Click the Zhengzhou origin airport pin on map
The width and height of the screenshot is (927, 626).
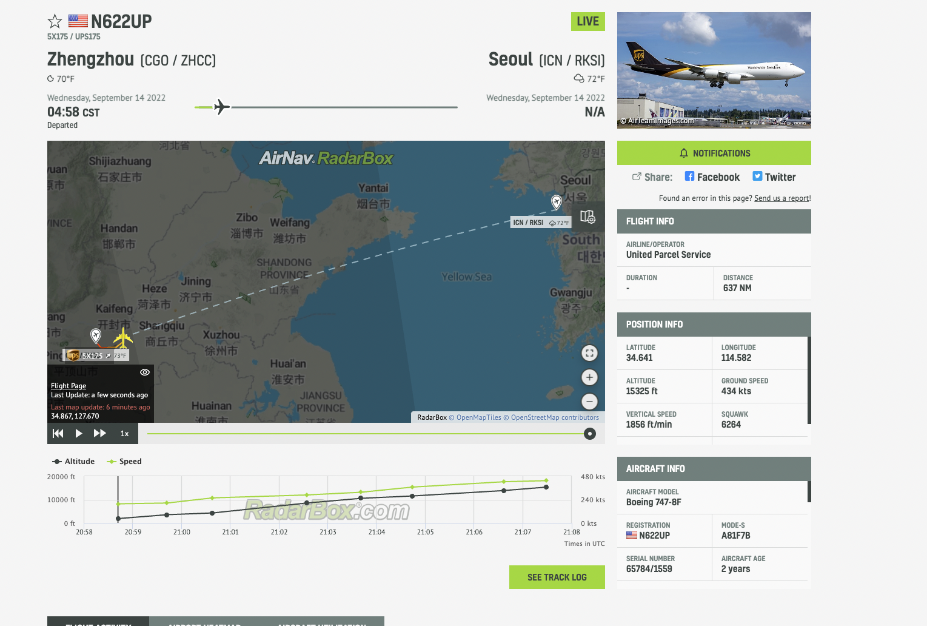pyautogui.click(x=96, y=335)
